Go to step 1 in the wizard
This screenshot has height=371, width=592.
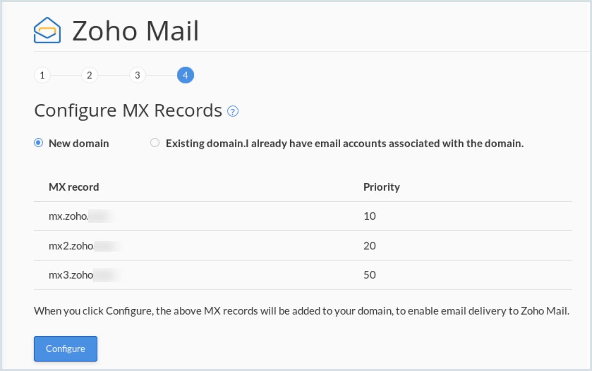[42, 75]
